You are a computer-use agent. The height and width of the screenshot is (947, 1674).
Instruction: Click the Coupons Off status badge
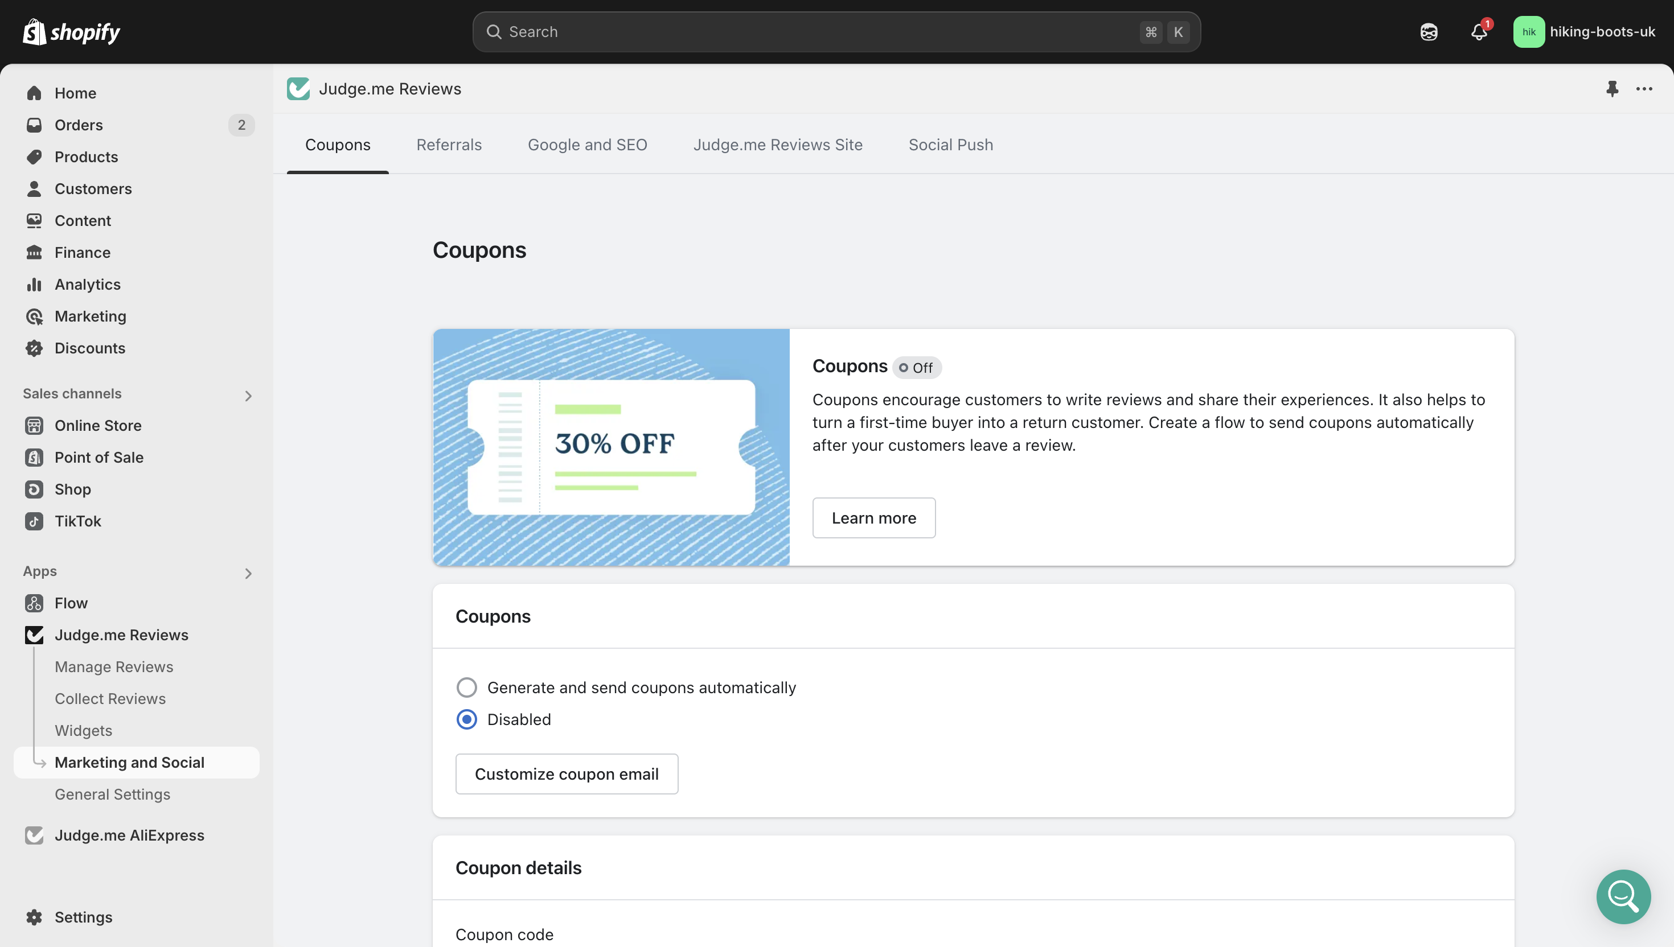pos(917,368)
